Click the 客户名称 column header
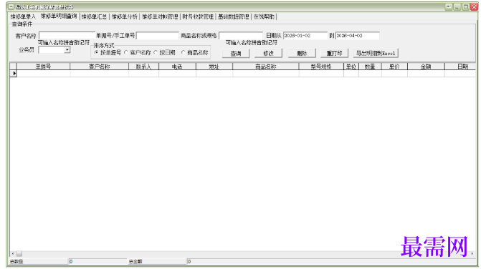 [100, 67]
